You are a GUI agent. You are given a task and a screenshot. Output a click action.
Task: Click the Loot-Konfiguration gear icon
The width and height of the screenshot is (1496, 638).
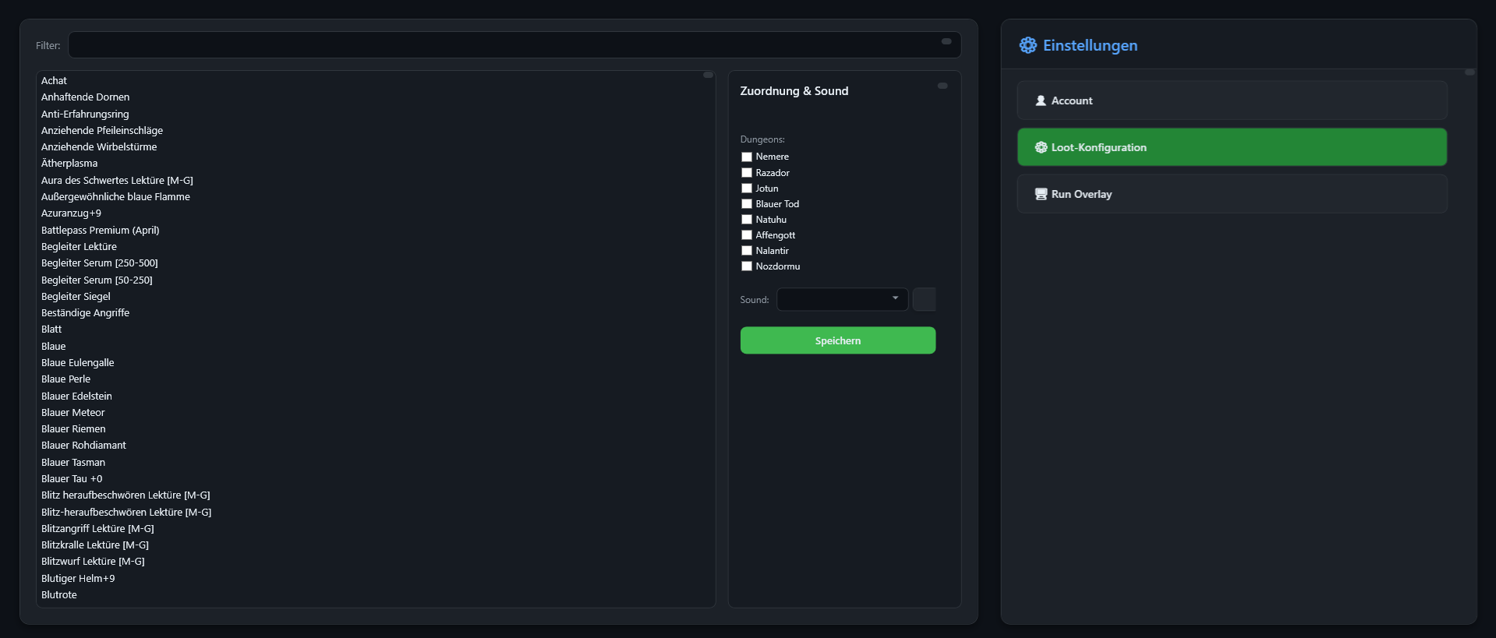[1040, 147]
